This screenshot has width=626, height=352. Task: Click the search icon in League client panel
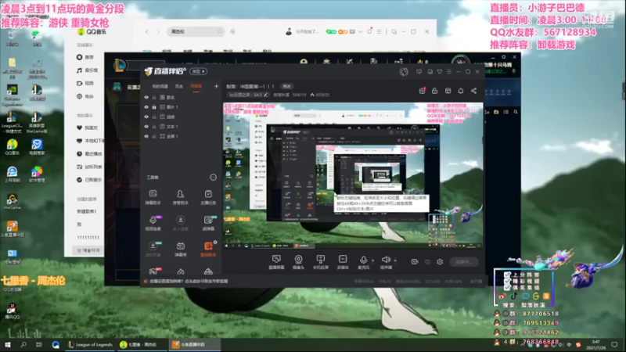(x=516, y=112)
